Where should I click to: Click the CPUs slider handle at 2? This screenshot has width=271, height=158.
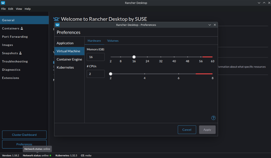click(111, 74)
